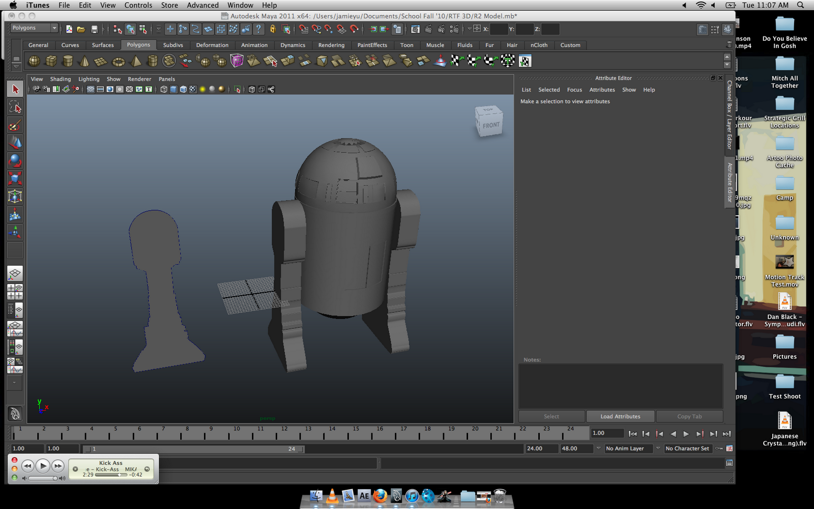Toggle wireframe-on-shaded display mode
Image resolution: width=814 pixels, height=509 pixels.
182,89
